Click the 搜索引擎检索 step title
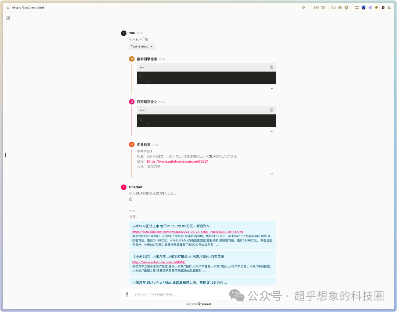The height and width of the screenshot is (312, 397). pyautogui.click(x=147, y=59)
